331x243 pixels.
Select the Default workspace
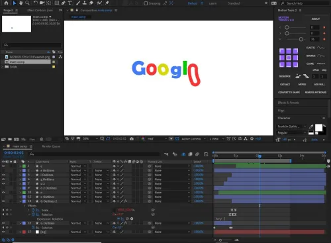[x=193, y=3]
